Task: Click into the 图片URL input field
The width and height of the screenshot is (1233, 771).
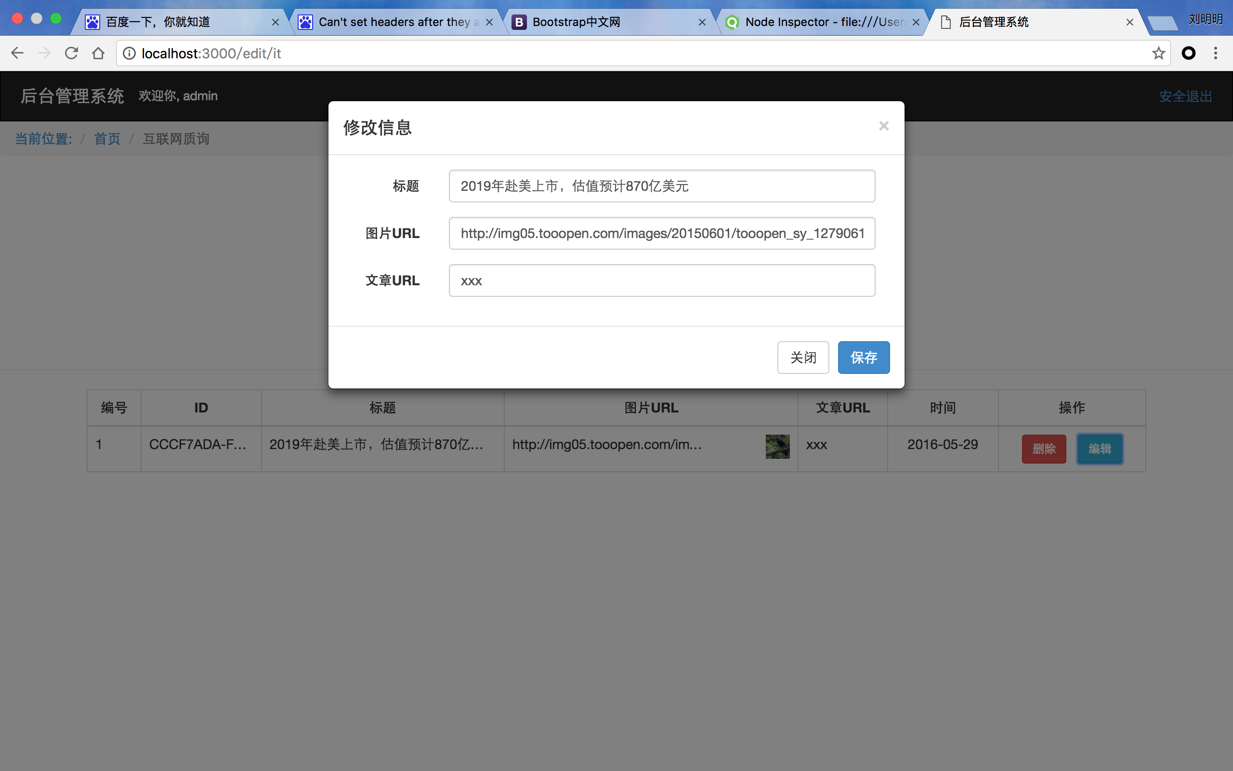Action: click(661, 234)
